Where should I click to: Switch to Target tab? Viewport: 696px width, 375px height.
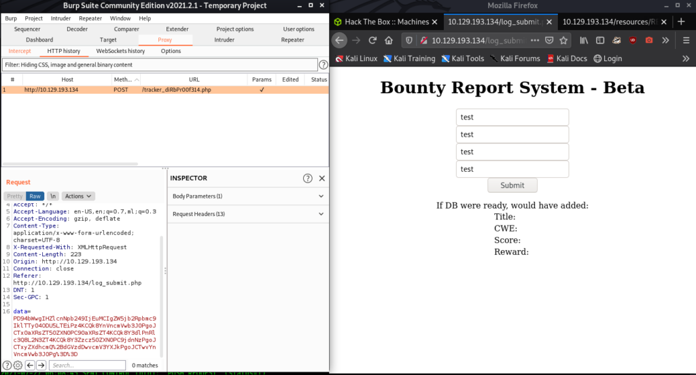[108, 39]
